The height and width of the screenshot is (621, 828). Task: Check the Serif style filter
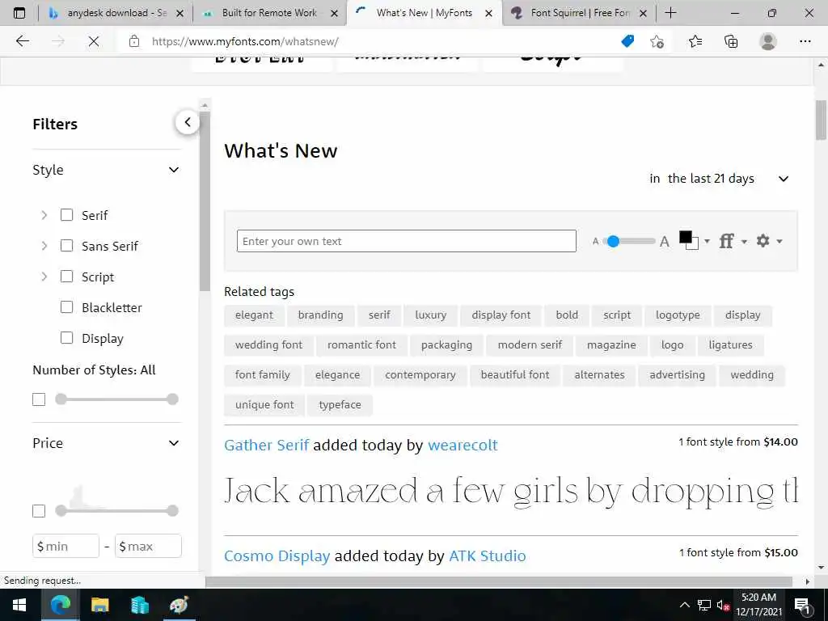pyautogui.click(x=66, y=215)
